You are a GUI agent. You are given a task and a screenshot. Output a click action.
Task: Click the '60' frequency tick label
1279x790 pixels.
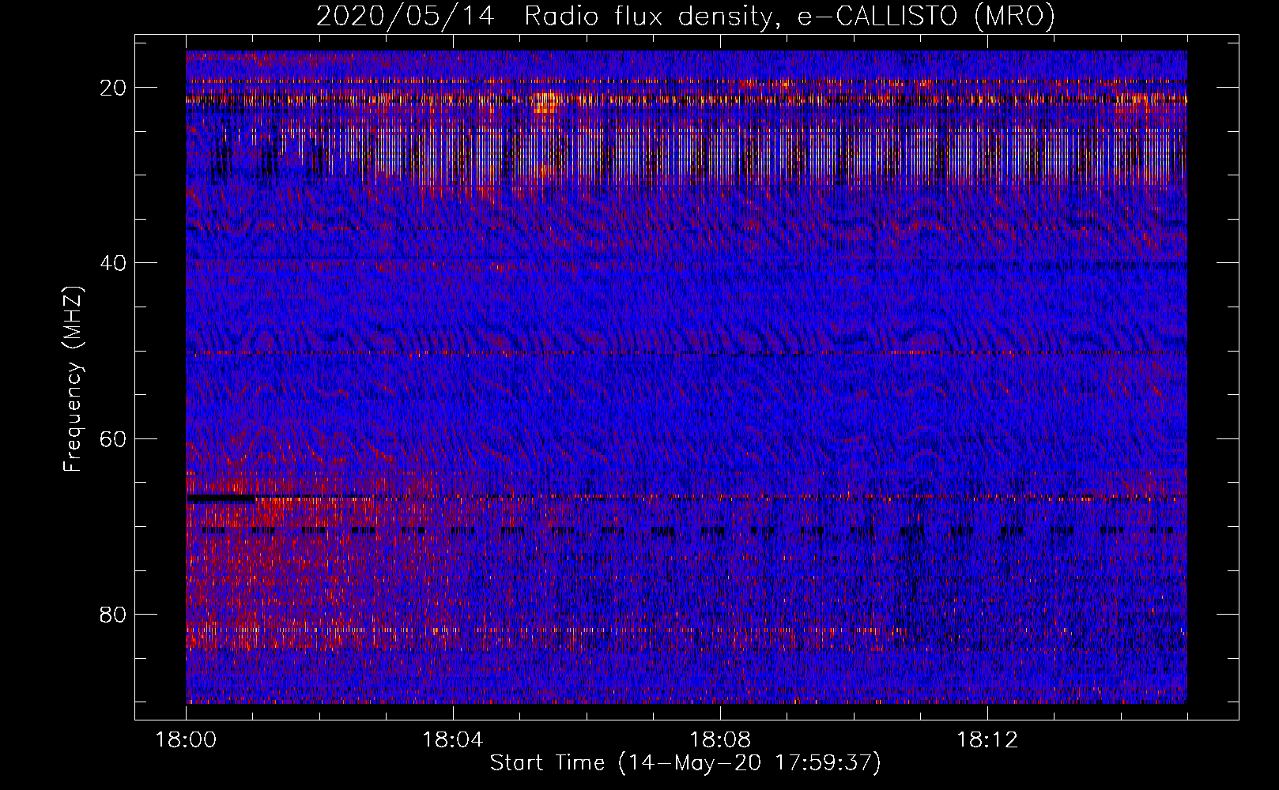click(113, 438)
